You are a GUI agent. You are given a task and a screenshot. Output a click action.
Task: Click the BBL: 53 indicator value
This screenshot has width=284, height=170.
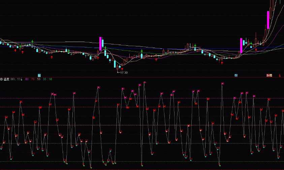click(16, 79)
